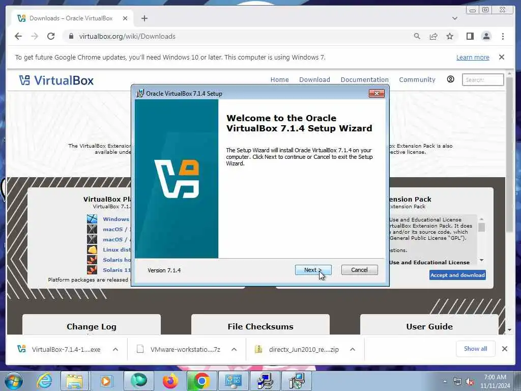Image resolution: width=521 pixels, height=391 pixels.
Task: Open the Linux distributions link
Action: pyautogui.click(x=117, y=249)
